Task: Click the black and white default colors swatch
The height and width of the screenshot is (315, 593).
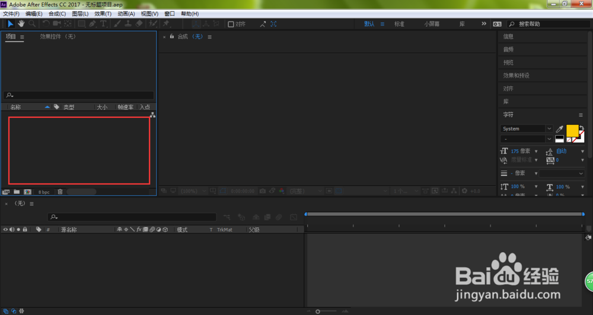Action: 559,139
